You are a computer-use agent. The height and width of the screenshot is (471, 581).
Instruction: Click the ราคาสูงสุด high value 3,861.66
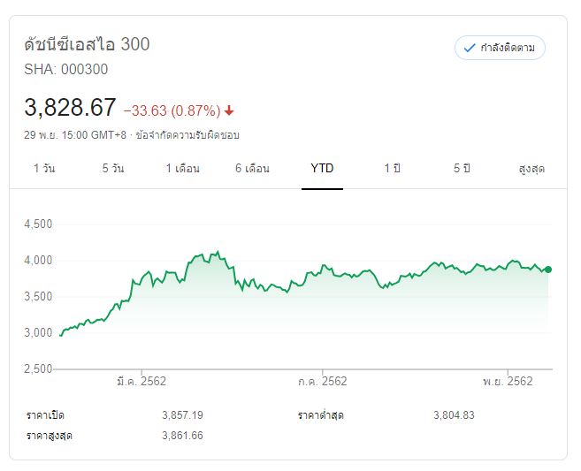click(183, 436)
